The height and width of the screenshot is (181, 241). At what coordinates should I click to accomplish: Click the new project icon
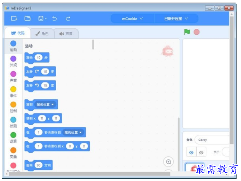click(14, 19)
